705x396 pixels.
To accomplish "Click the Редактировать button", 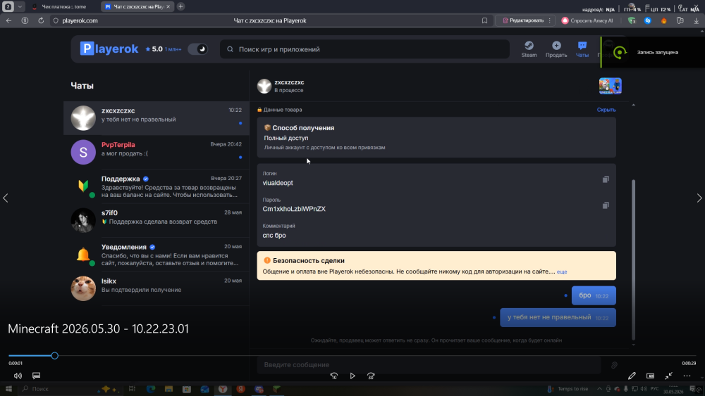I will coord(523,20).
